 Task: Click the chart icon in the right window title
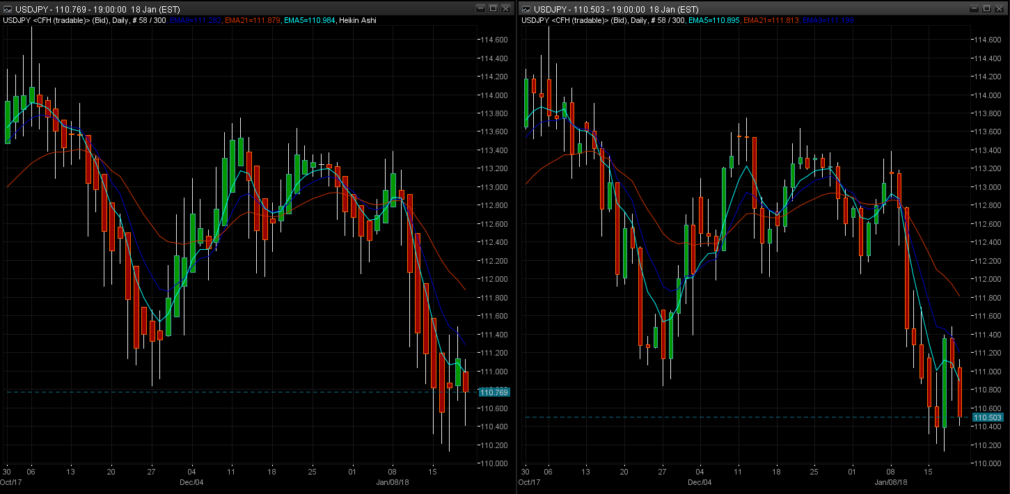(526, 9)
